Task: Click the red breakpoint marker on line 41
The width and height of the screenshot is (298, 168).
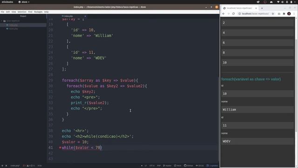Action: point(60,147)
